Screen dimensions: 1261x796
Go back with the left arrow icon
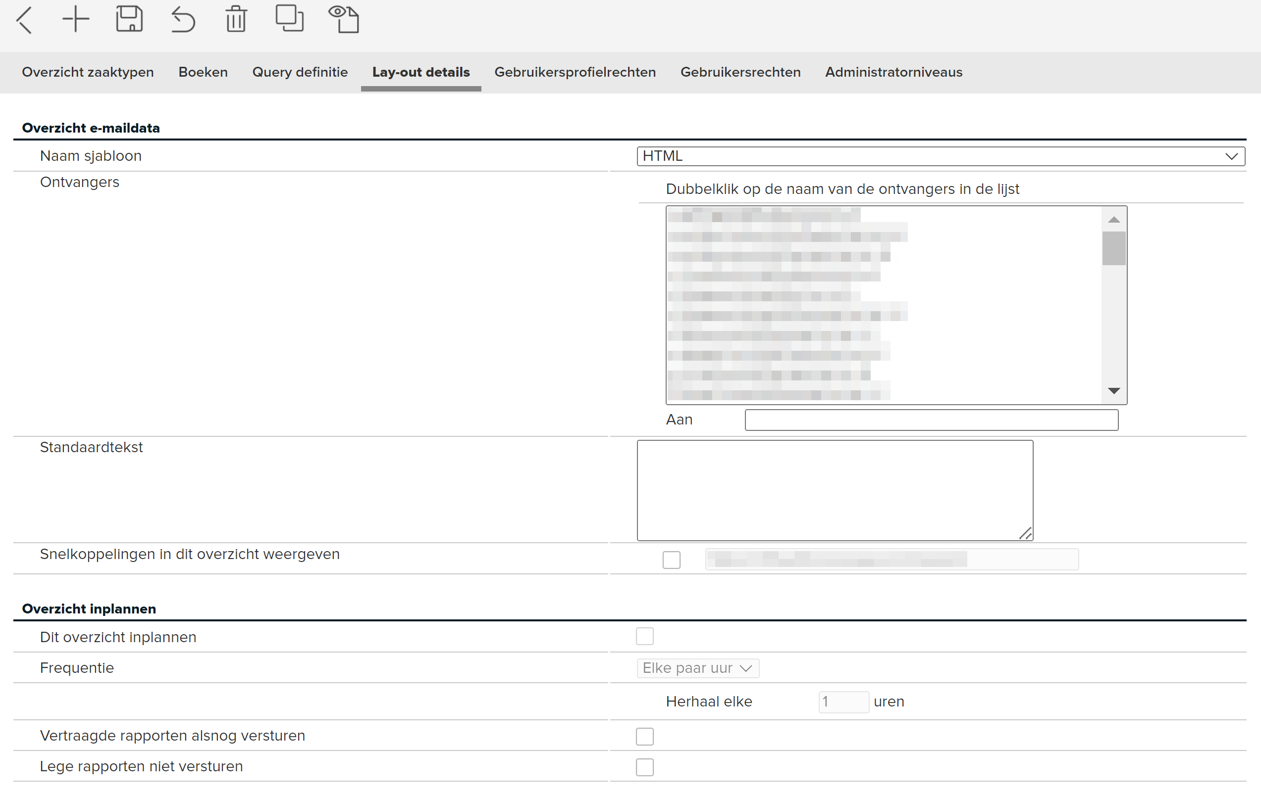point(25,20)
